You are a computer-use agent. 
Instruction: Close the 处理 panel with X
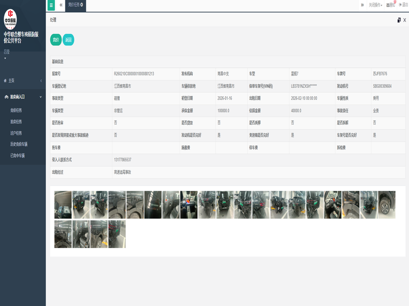pos(404,20)
